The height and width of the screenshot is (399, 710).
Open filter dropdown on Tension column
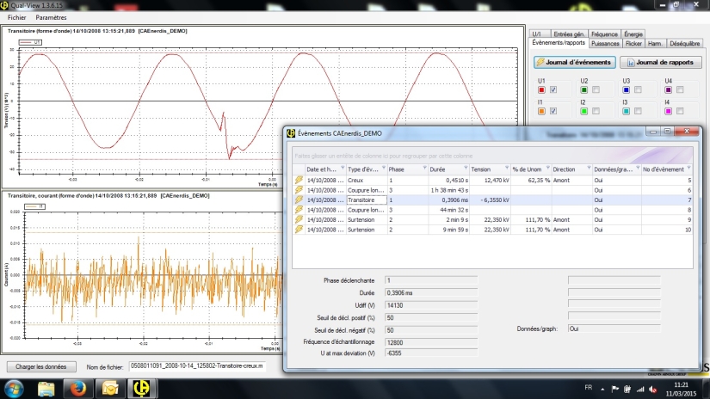pyautogui.click(x=507, y=168)
